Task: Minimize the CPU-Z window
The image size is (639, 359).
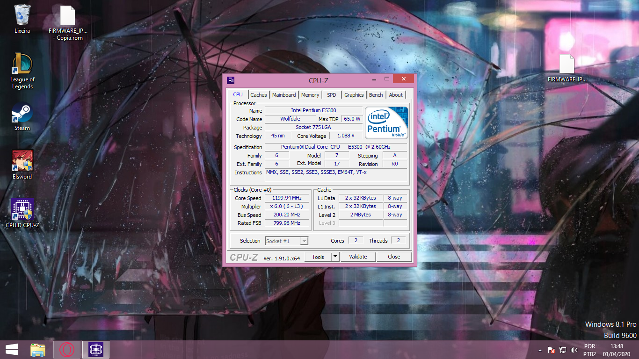Action: 373,79
